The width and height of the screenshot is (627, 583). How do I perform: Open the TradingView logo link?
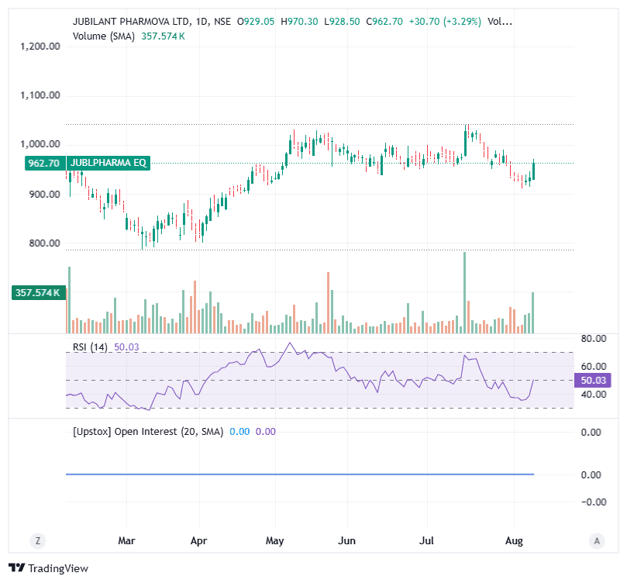click(48, 568)
